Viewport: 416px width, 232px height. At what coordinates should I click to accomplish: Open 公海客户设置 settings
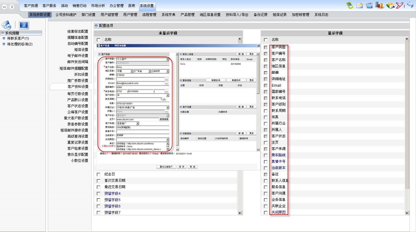[x=78, y=112]
